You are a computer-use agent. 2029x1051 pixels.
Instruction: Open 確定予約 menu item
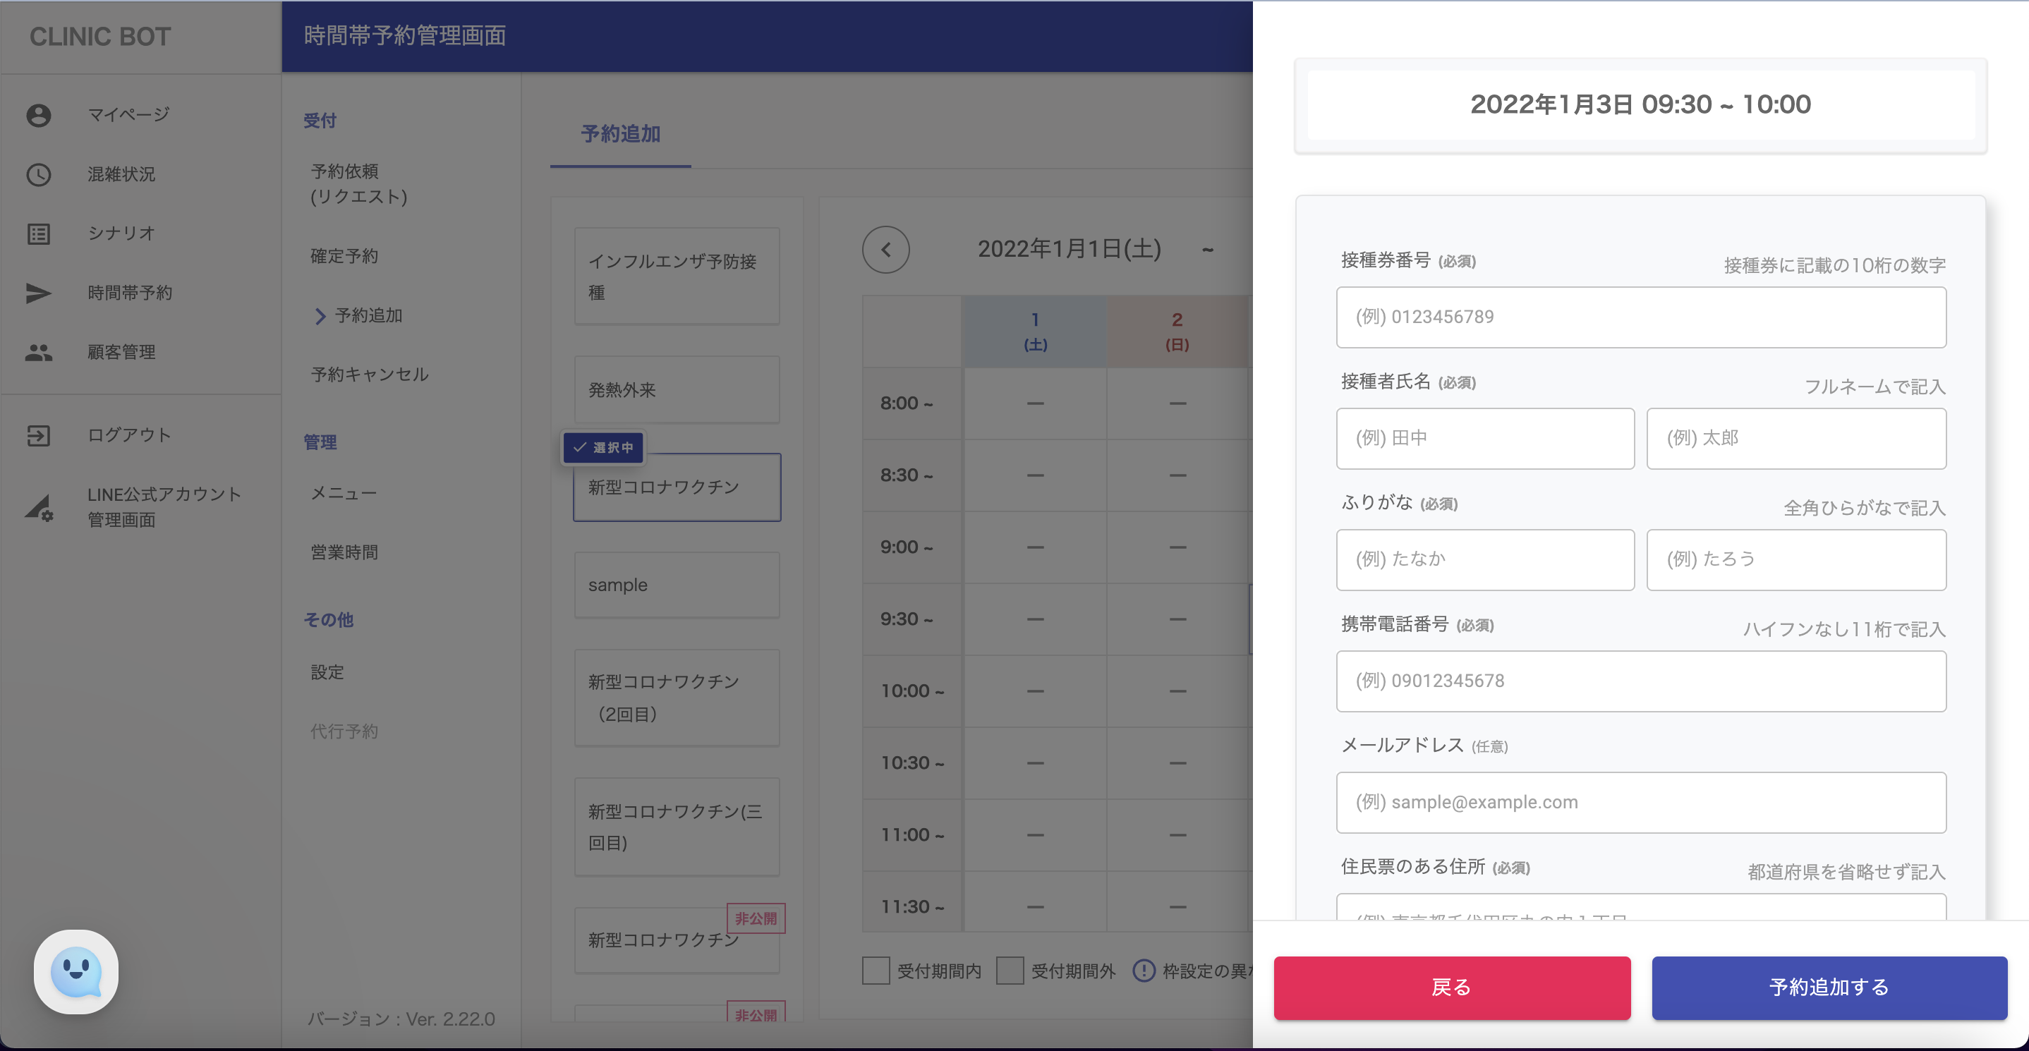pyautogui.click(x=344, y=256)
